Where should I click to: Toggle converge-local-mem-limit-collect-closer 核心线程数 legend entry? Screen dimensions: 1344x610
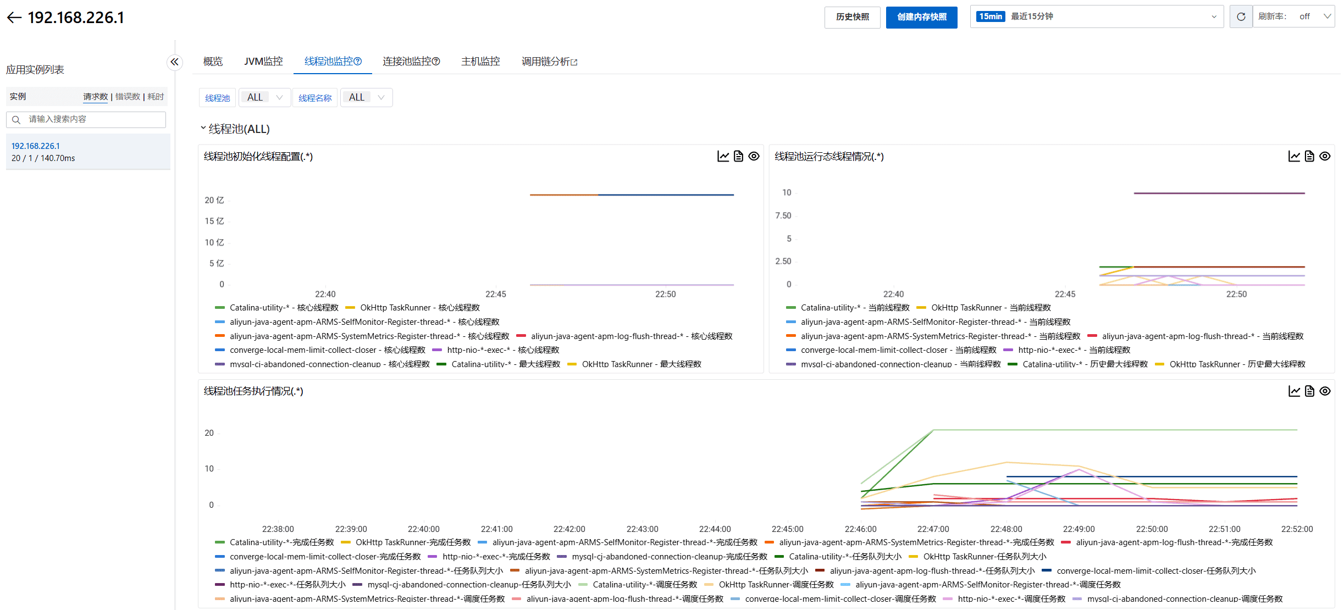point(320,350)
